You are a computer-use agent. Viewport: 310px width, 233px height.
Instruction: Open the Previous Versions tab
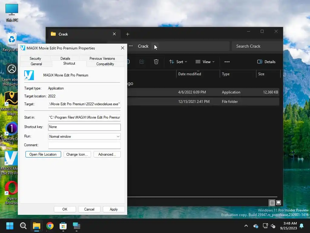[102, 59]
